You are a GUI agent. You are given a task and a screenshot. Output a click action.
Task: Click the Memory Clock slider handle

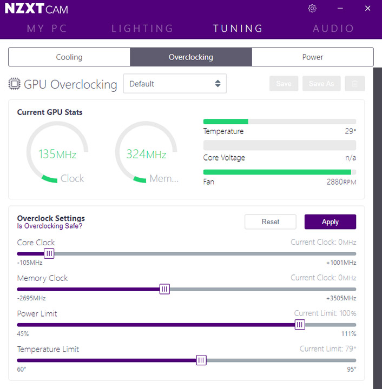coord(164,289)
